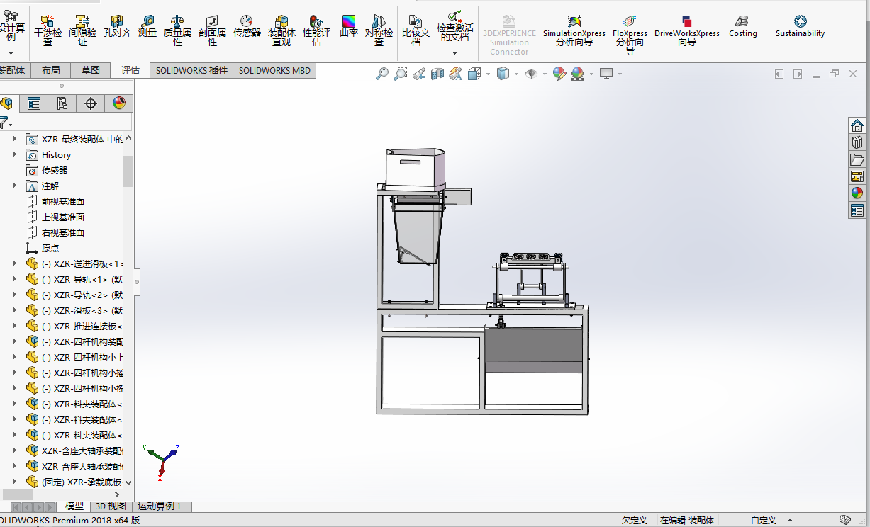The image size is (870, 527).
Task: Show the DisplayManager color ball tab
Action: click(118, 103)
